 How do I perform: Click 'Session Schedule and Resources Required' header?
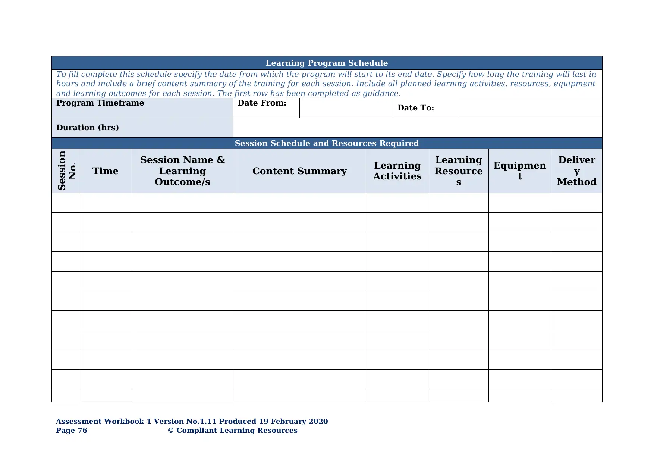[x=327, y=143]
